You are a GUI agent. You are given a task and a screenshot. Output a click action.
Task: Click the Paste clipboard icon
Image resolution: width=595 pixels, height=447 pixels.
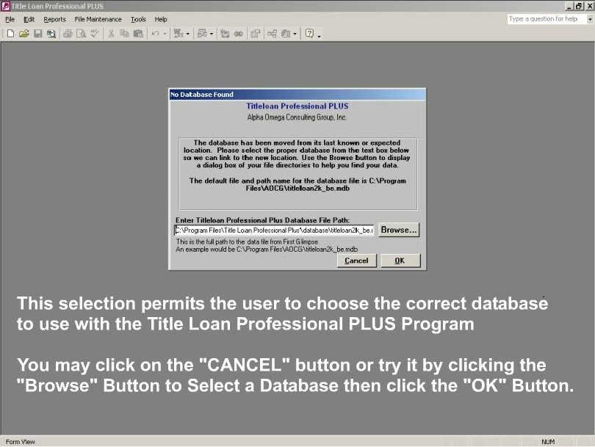(x=138, y=34)
